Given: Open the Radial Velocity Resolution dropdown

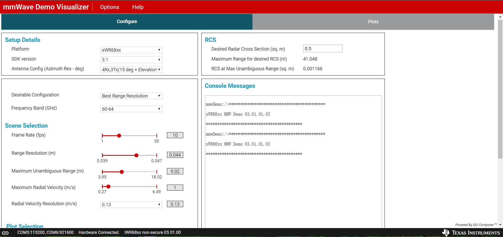Looking at the screenshot, I should click(x=131, y=205).
